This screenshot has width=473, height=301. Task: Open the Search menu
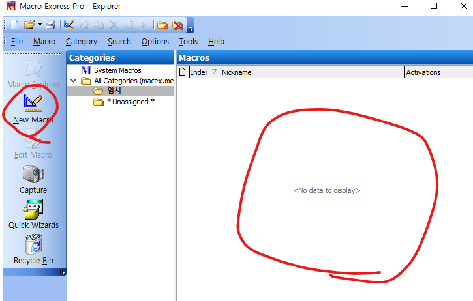119,42
